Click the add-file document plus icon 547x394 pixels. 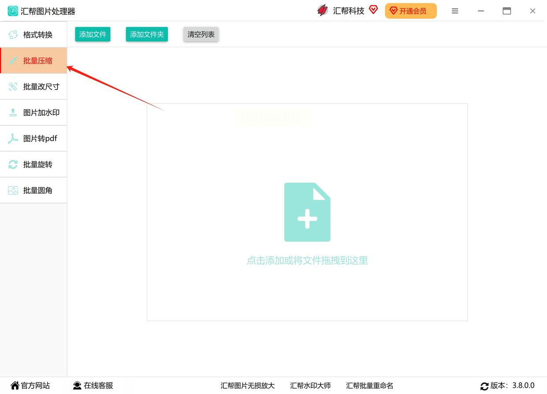point(307,212)
